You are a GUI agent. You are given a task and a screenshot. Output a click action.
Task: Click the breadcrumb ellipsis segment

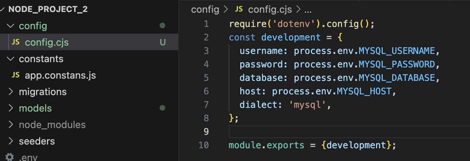307,10
